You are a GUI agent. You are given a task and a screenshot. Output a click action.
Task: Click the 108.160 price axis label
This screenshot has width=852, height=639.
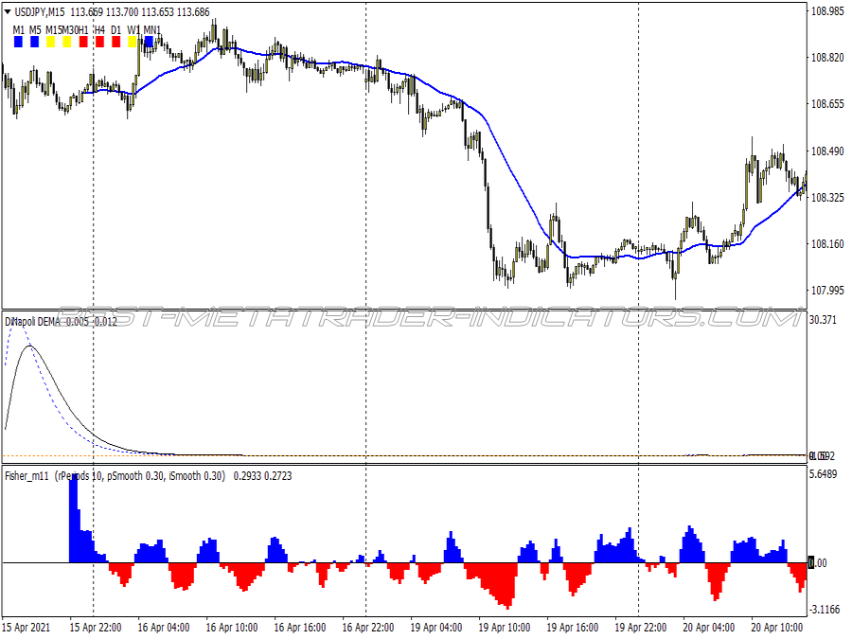pos(827,243)
